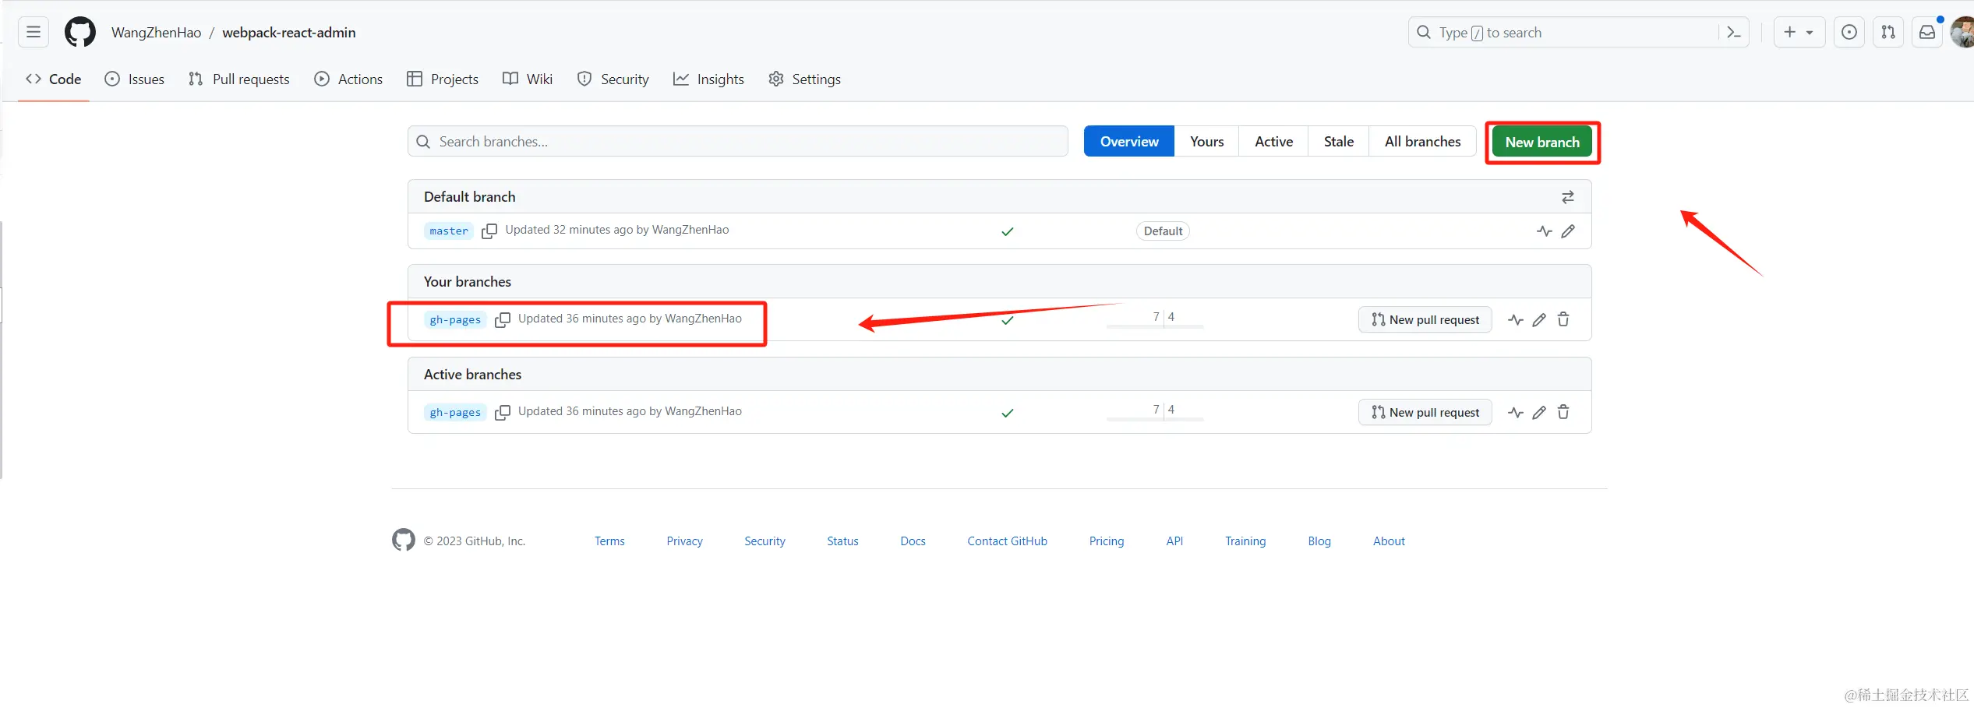Create pull request for gh-pages in Active branches
The height and width of the screenshot is (708, 1974).
click(x=1425, y=413)
